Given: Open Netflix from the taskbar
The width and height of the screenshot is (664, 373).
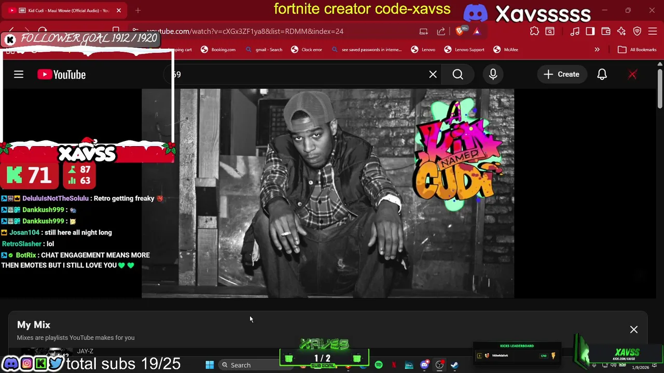Looking at the screenshot, I should tap(394, 365).
